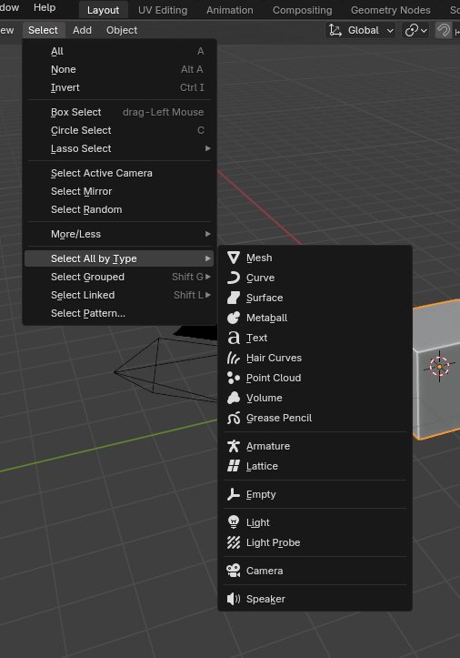Select Speaker type icon
460x658 pixels.
pyautogui.click(x=234, y=599)
